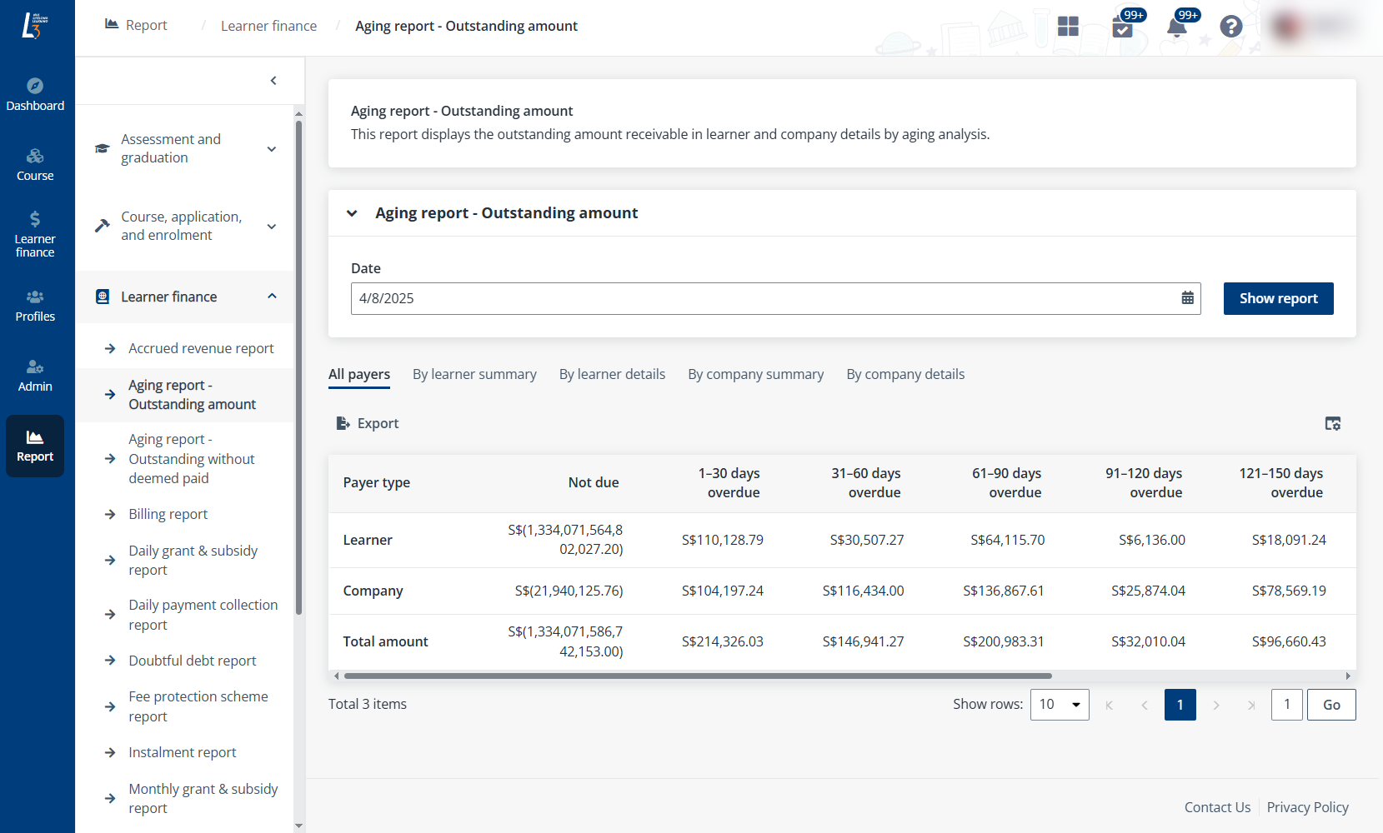Open the Show rows dropdown
The height and width of the screenshot is (833, 1383).
[x=1060, y=705]
